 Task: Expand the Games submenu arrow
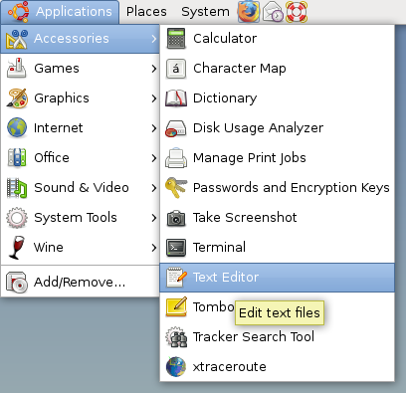[153, 69]
